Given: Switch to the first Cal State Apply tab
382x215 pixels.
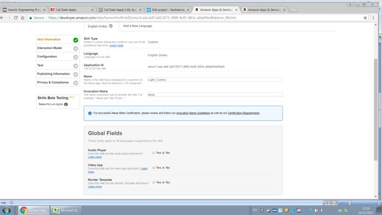Looking at the screenshot, I should (71, 10).
